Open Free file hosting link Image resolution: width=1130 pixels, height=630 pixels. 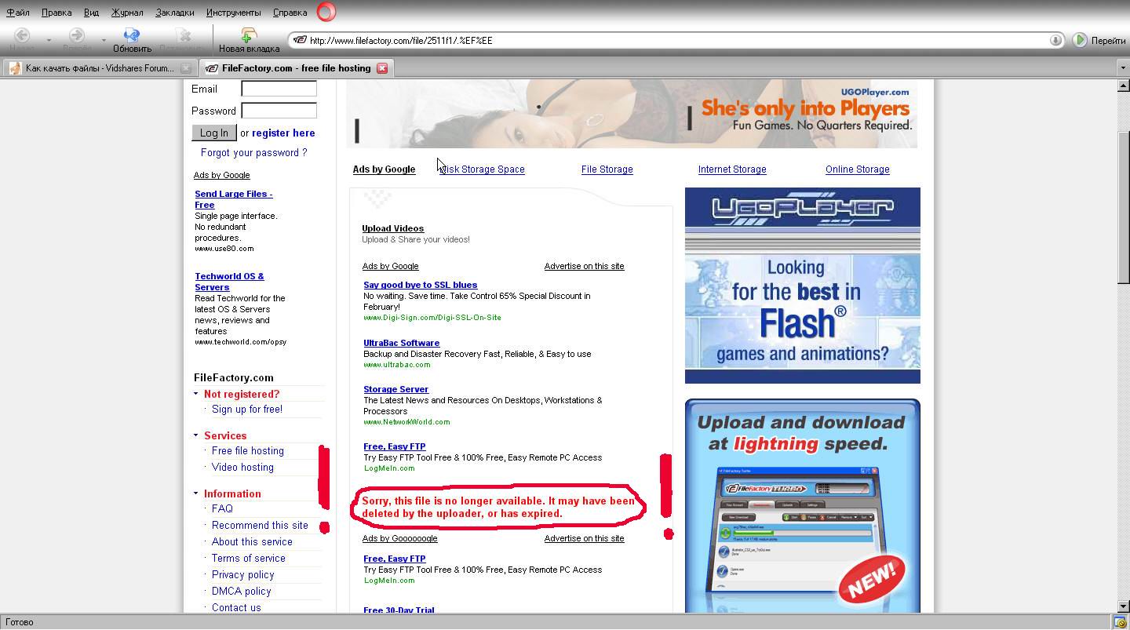[x=248, y=451]
